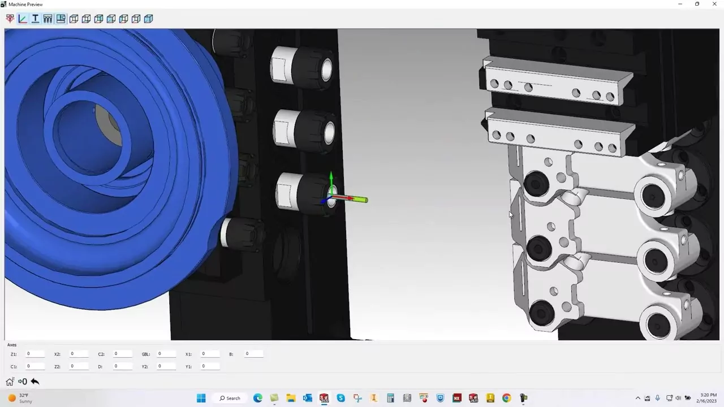Open the Windows taskbar Search box
724x407 pixels.
(x=230, y=398)
